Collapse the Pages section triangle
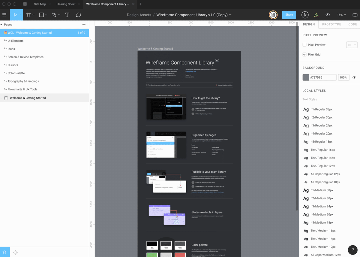Screen dimensions: 360x257 (1, 25)
